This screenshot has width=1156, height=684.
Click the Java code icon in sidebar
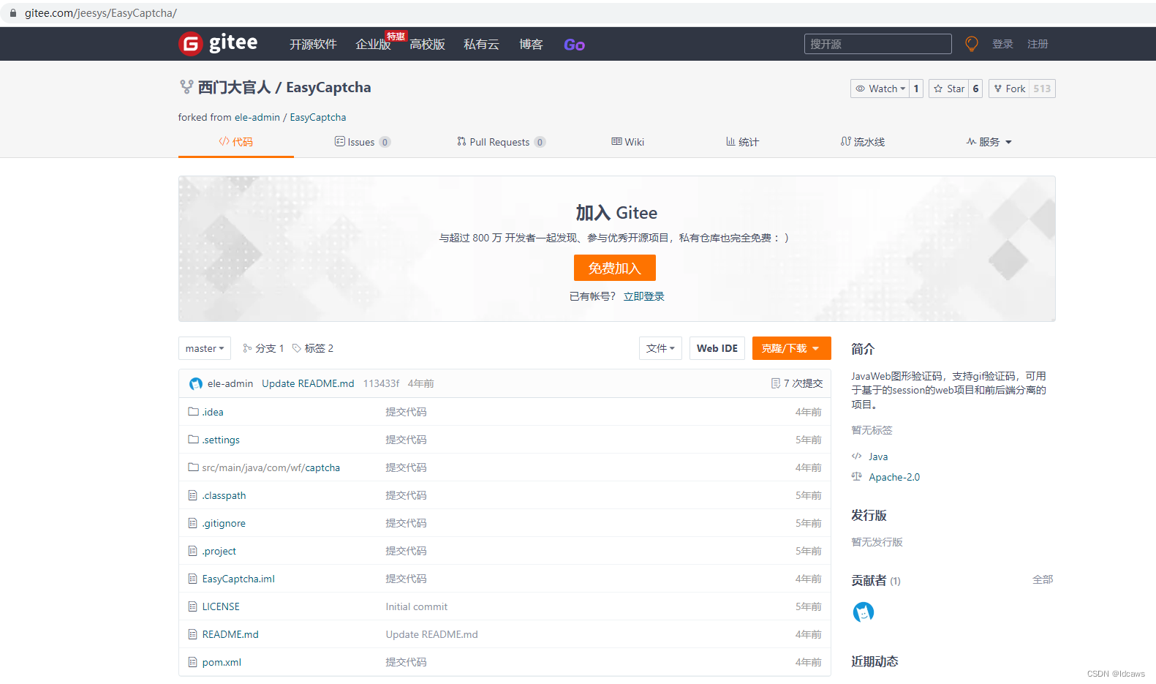tap(857, 456)
